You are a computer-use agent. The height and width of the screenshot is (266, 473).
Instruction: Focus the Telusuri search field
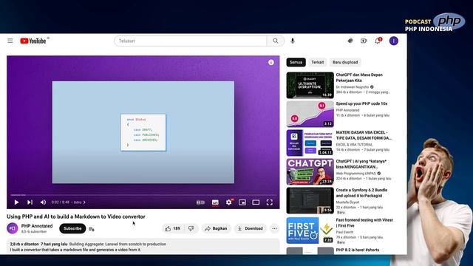[x=191, y=41]
